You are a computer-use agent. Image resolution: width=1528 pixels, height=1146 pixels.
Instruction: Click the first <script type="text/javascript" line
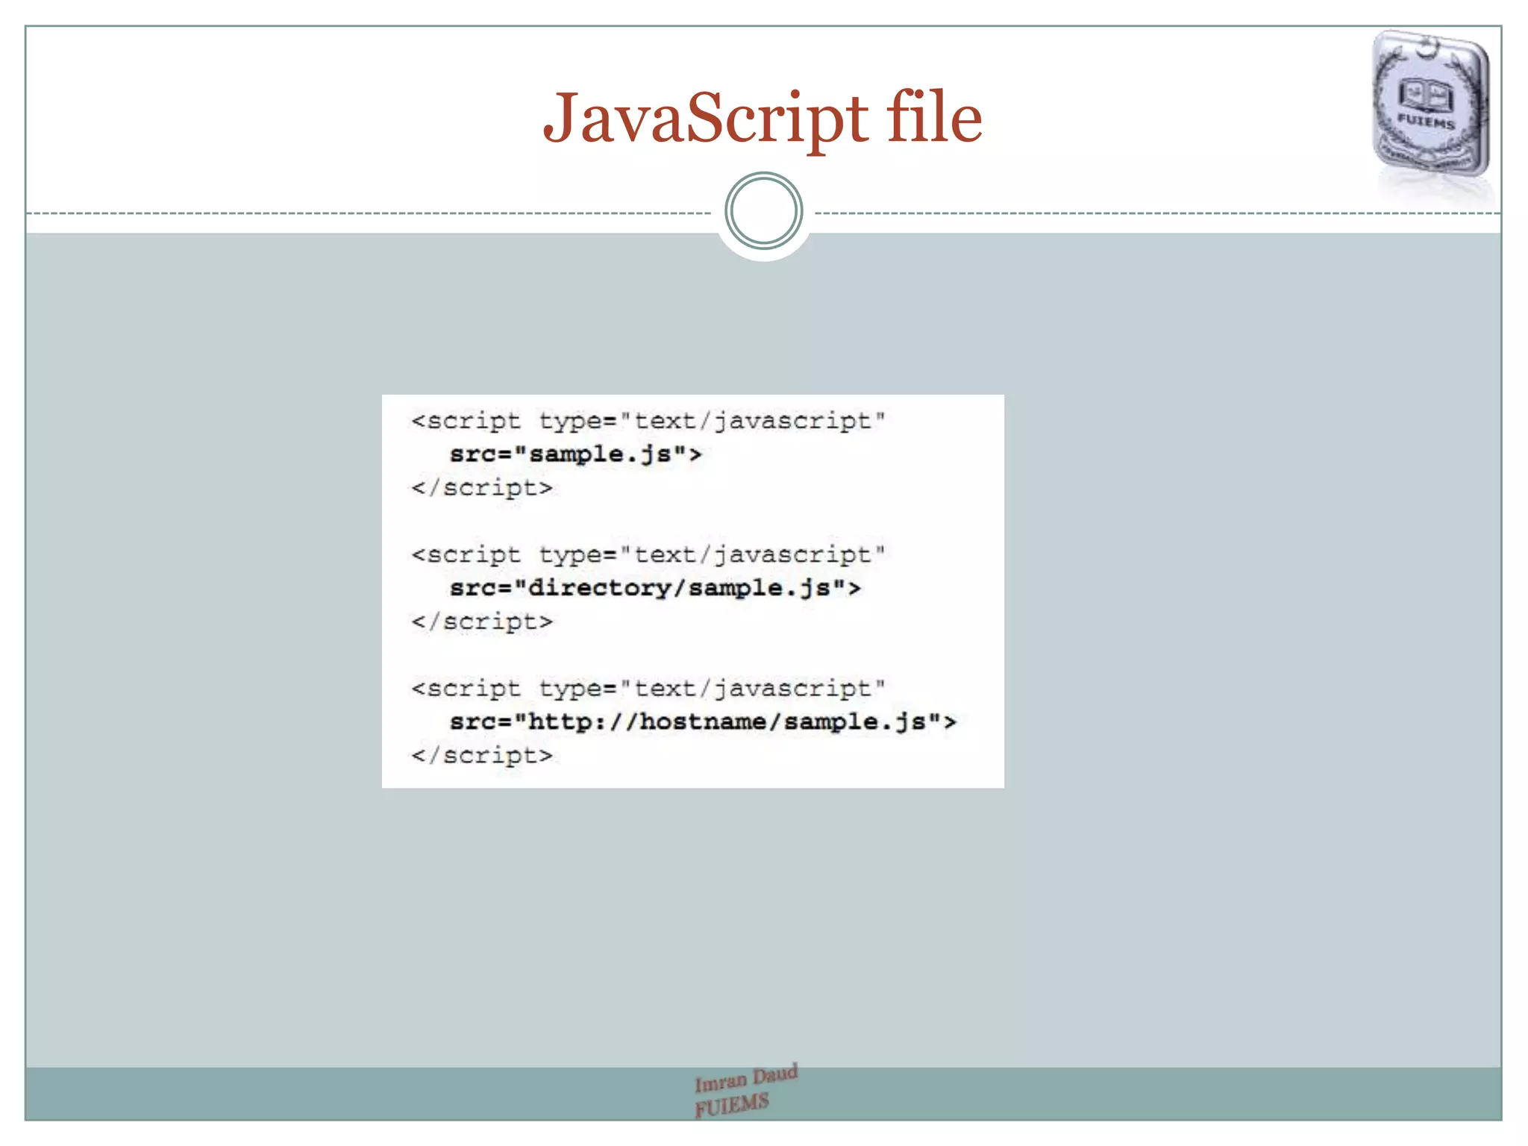click(648, 422)
